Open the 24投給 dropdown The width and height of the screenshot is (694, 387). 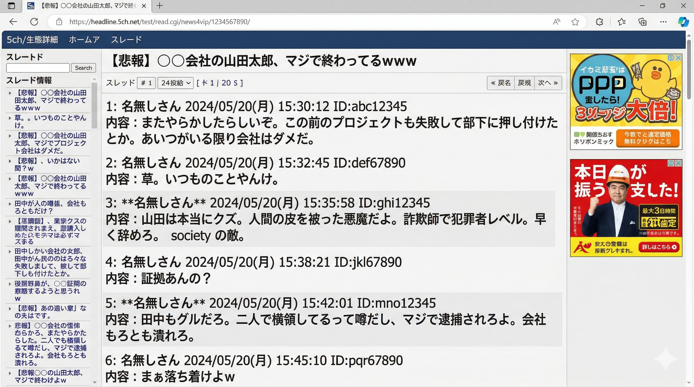(x=175, y=83)
